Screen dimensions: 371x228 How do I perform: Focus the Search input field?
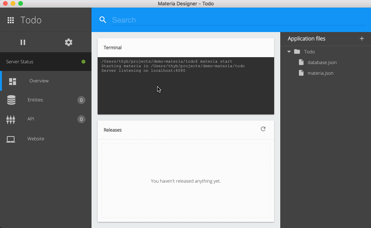pyautogui.click(x=239, y=20)
